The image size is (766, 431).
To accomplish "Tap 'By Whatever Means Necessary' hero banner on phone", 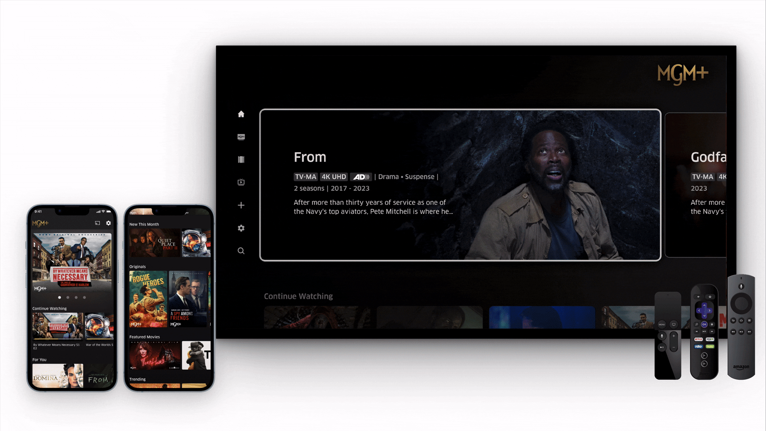I will (72, 263).
